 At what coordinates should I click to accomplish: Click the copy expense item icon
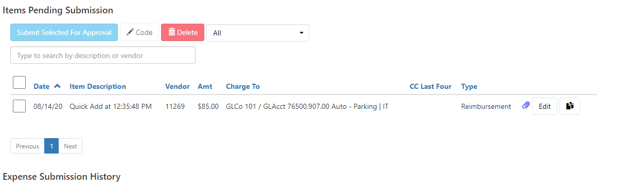pos(570,106)
